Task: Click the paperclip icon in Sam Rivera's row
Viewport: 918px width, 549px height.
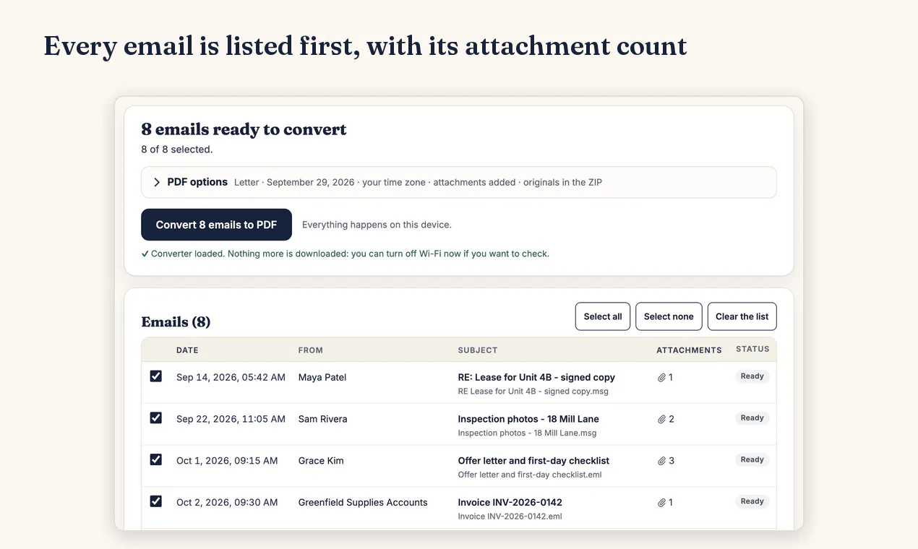Action: coord(661,420)
